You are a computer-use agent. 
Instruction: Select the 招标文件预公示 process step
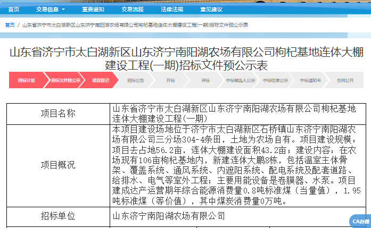pos(65,80)
